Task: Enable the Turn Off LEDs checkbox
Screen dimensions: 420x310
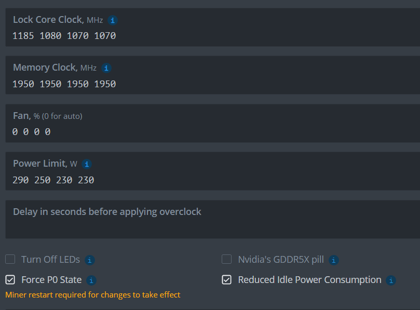Action: 10,259
